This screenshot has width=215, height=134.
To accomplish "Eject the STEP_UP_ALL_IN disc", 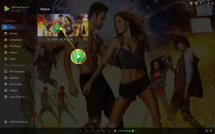I will (69, 28).
